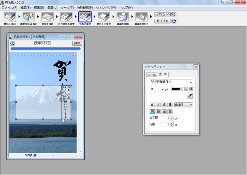Open the 背景を選択 step icon
The width and height of the screenshot is (247, 175).
point(47,16)
